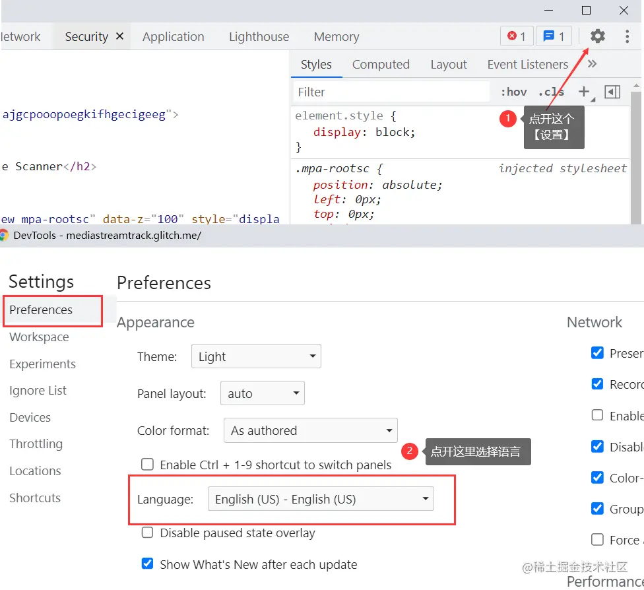Viewport: 644px width, 590px height.
Task: Switch to the Network tab
Action: pos(20,36)
